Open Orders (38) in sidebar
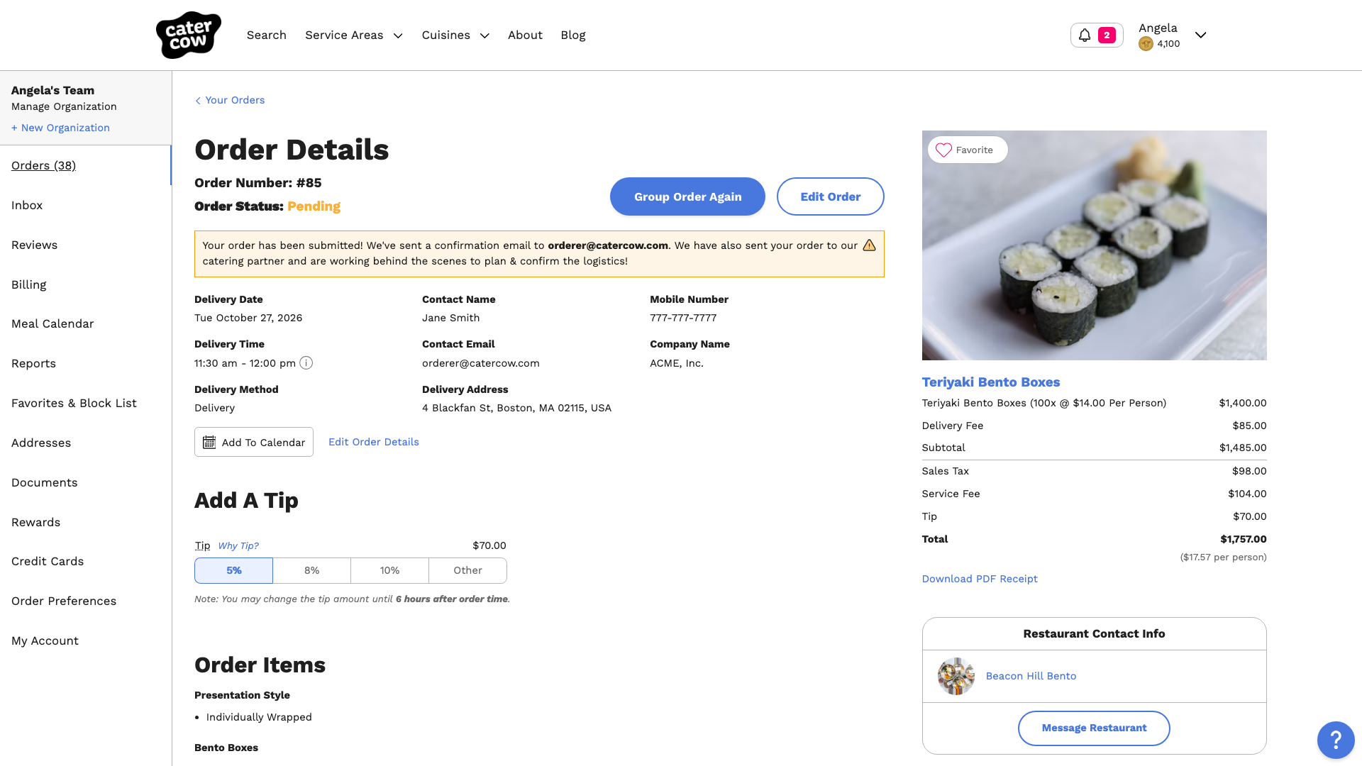1362x766 pixels. 43,165
